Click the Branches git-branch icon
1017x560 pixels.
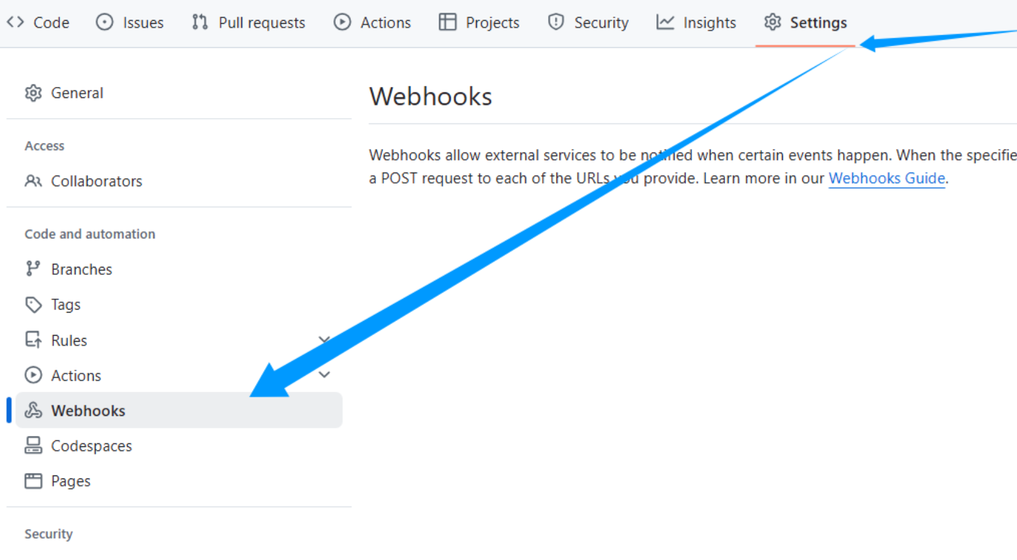pos(33,269)
